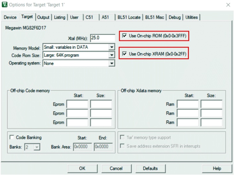Check the Code Banking option

click(12, 138)
